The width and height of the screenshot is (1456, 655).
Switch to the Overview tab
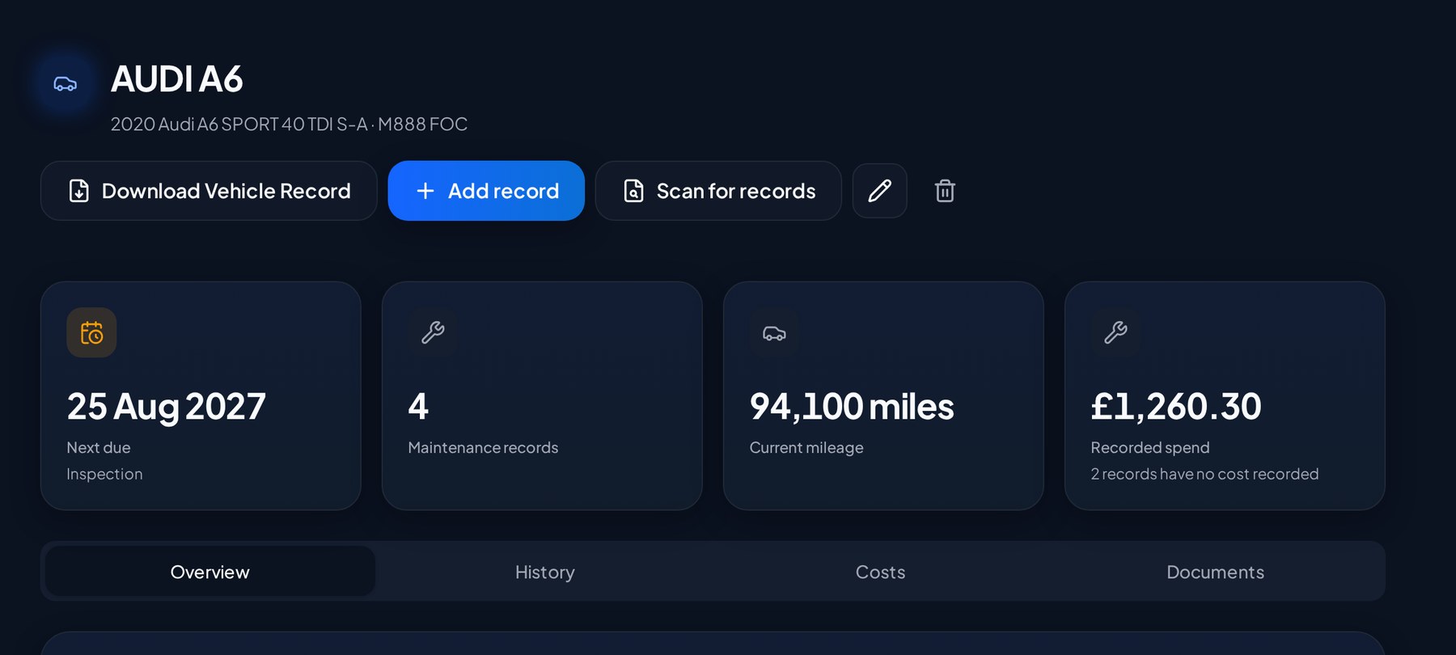point(210,572)
